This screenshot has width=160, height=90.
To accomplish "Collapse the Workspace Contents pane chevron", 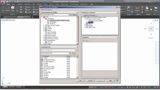I will click(x=117, y=13).
